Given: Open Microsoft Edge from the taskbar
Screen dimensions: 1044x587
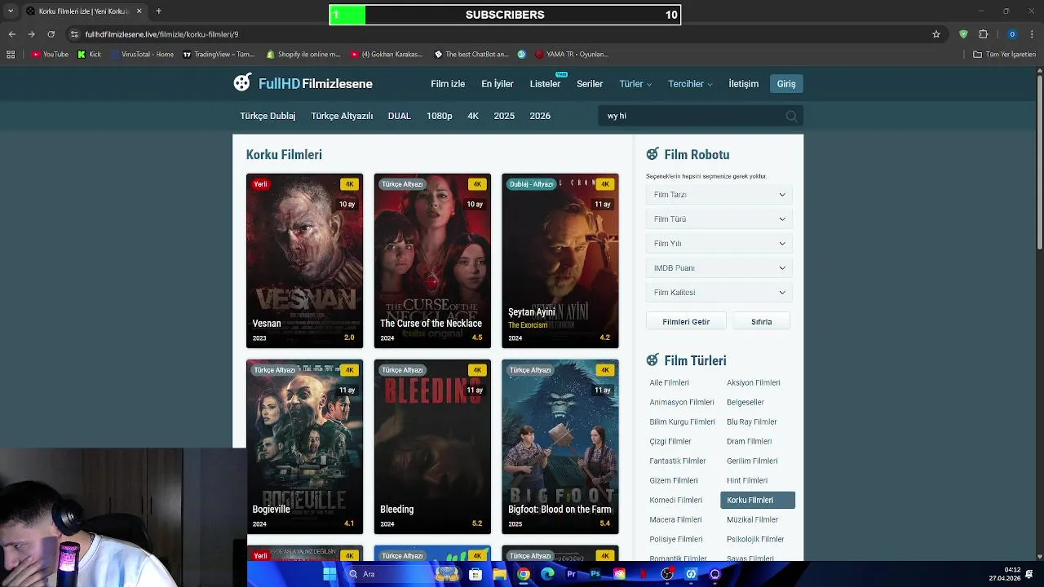Looking at the screenshot, I should point(547,574).
